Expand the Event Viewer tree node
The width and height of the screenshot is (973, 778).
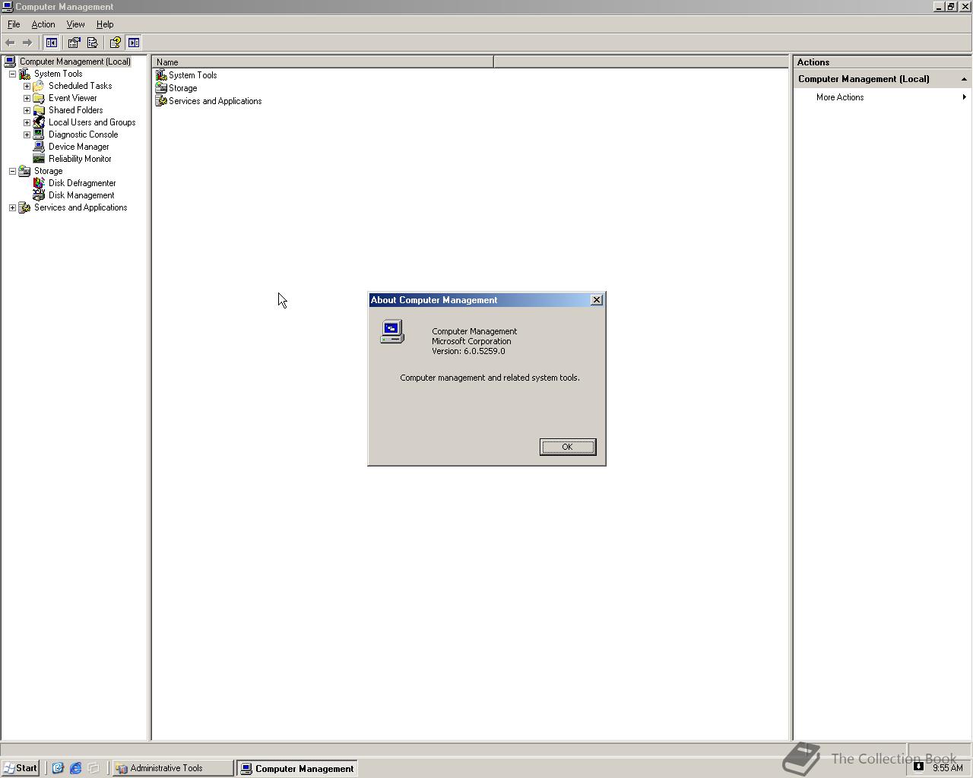pos(27,98)
